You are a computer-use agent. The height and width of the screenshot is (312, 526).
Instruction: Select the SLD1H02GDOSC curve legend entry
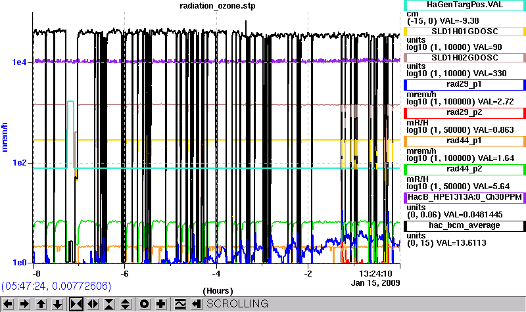point(465,58)
